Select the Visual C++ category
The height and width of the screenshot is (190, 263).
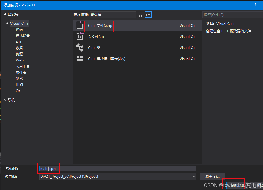point(19,24)
